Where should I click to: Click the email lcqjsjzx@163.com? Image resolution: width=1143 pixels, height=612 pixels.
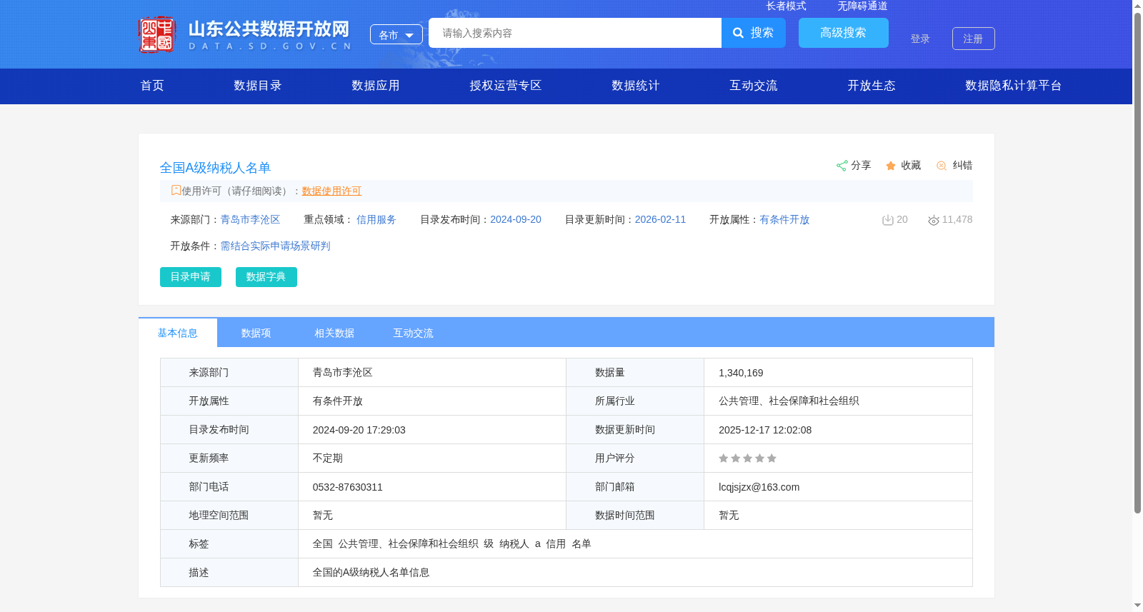pyautogui.click(x=759, y=487)
